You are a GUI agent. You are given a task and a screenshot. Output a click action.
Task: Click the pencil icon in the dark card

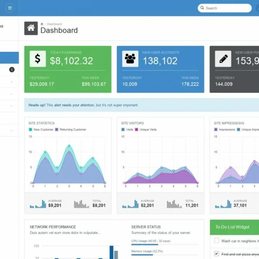pos(223,59)
